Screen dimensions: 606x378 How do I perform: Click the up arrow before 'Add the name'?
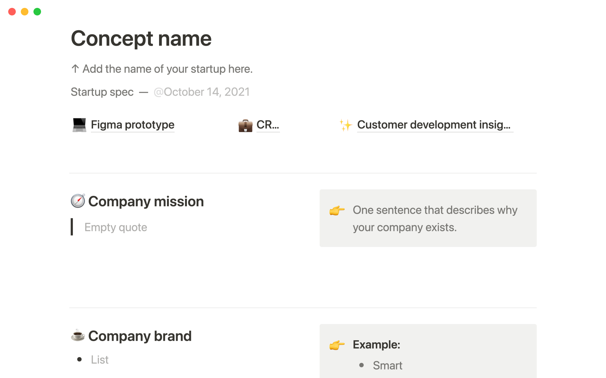(75, 69)
